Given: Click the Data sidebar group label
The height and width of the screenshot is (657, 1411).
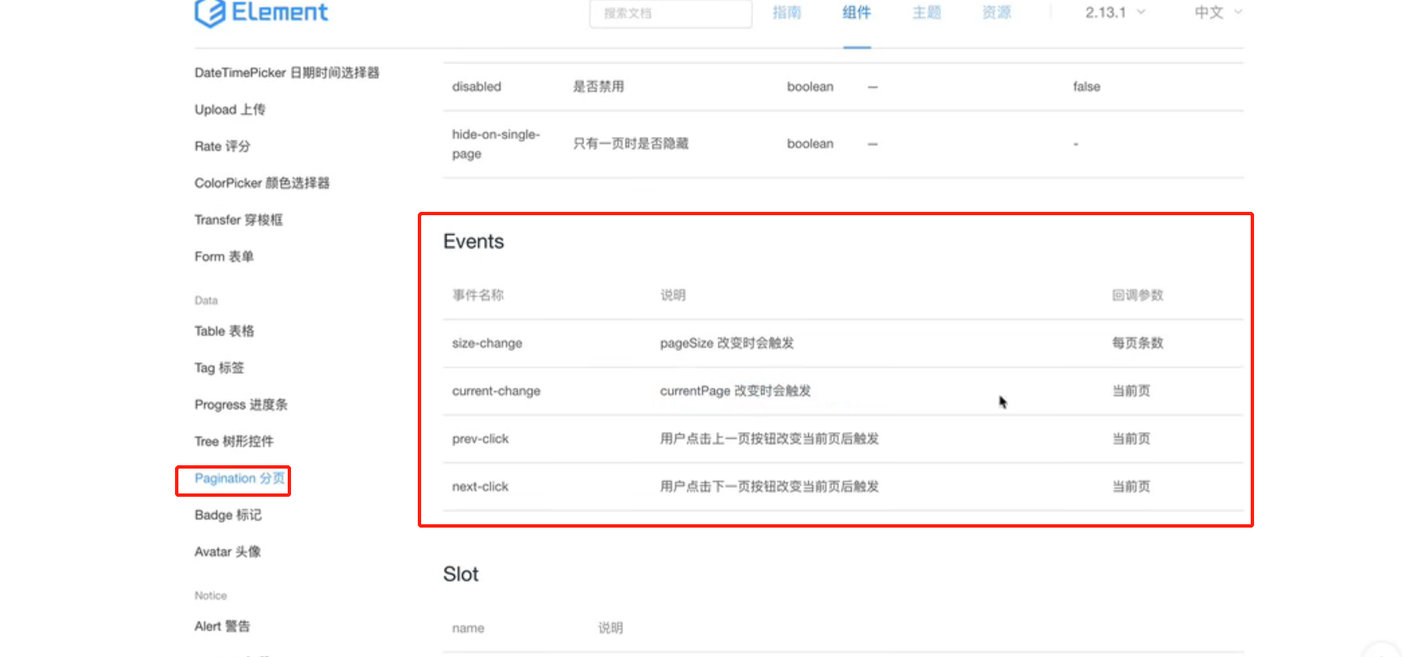Looking at the screenshot, I should coord(206,300).
